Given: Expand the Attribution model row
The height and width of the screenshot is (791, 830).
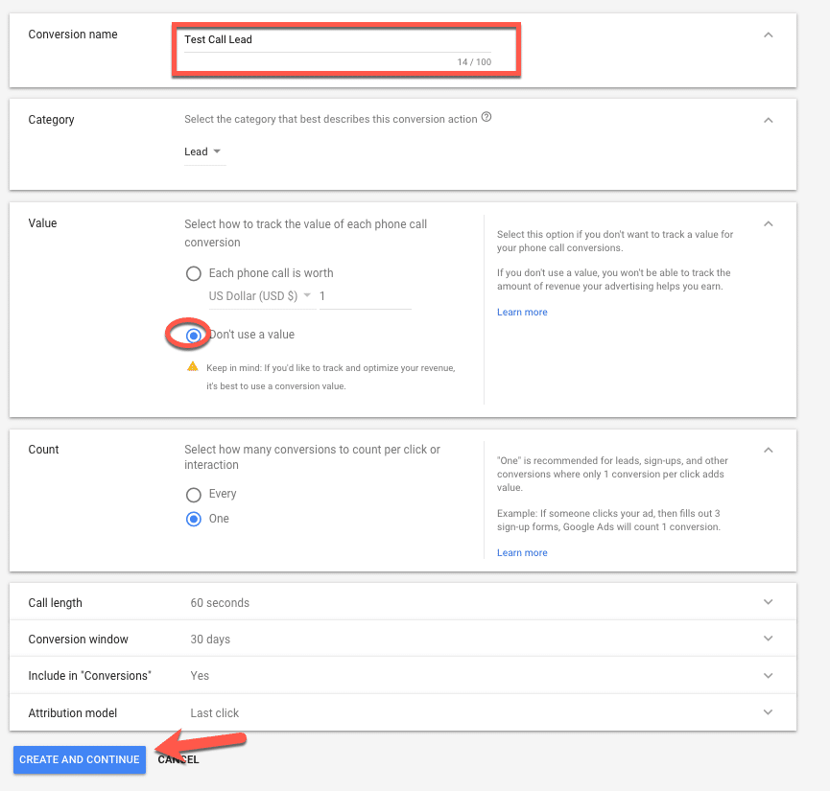Looking at the screenshot, I should (402, 712).
